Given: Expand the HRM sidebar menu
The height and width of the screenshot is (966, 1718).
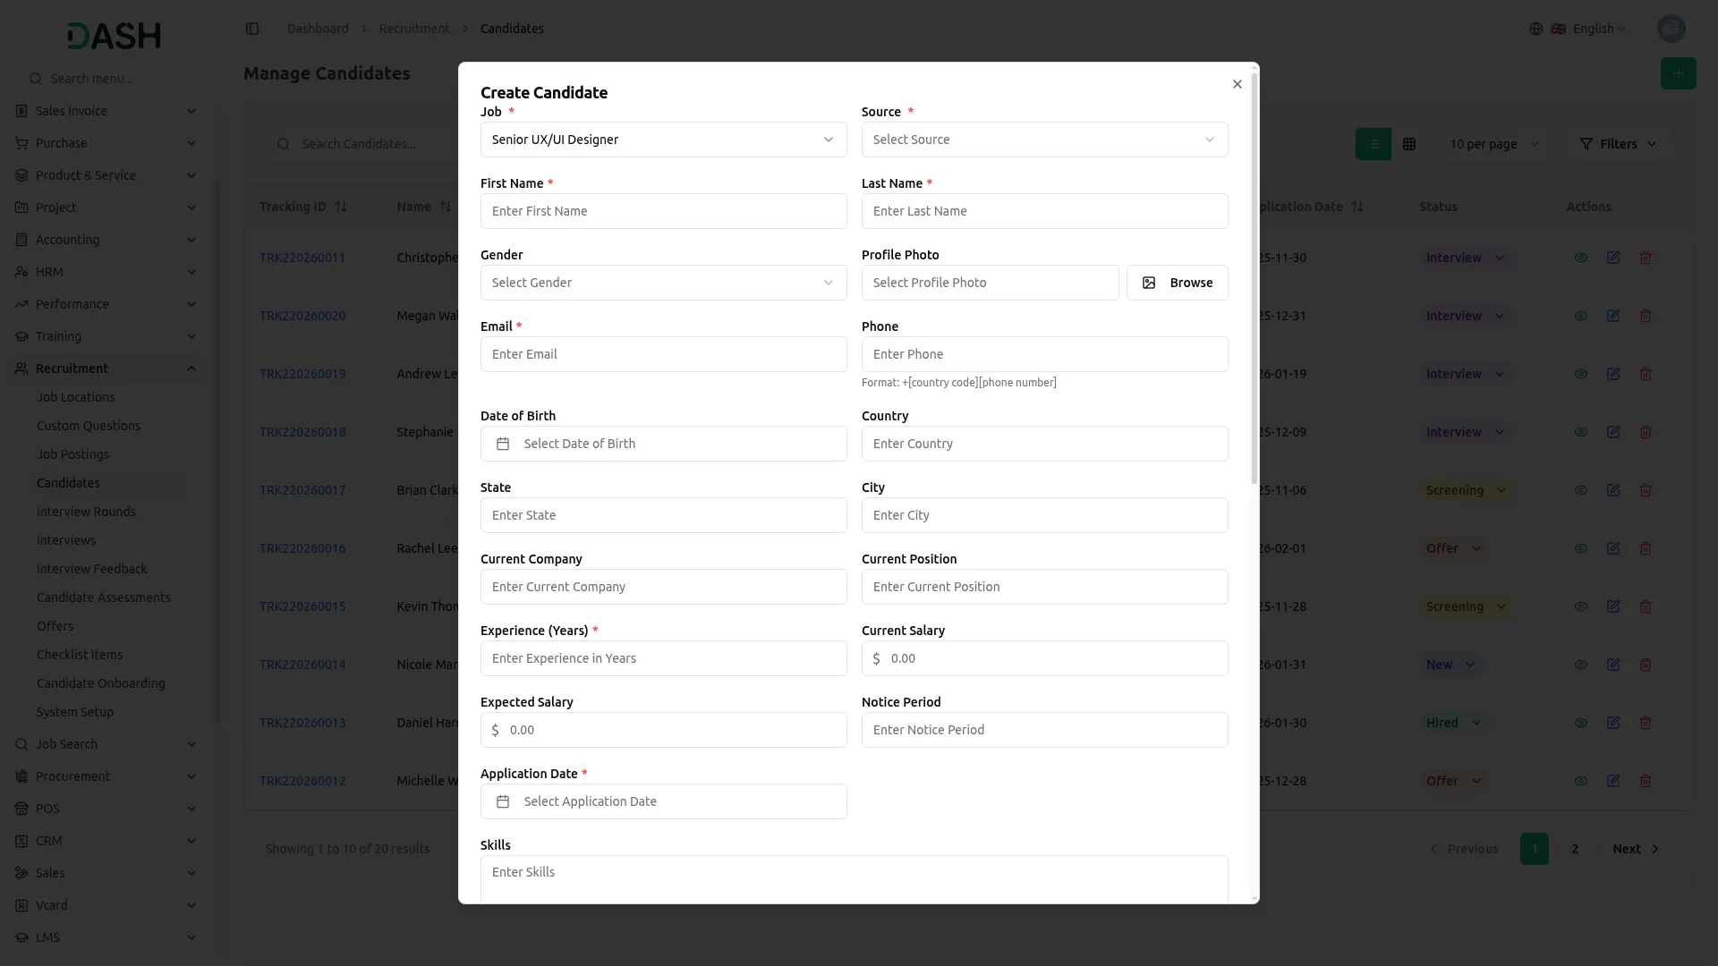Looking at the screenshot, I should (x=106, y=272).
